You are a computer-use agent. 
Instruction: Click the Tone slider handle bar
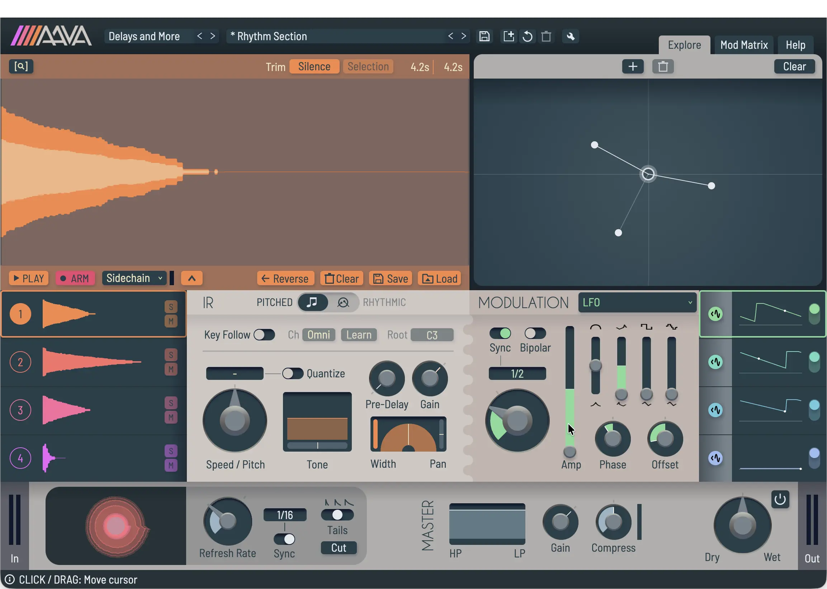[x=317, y=446]
